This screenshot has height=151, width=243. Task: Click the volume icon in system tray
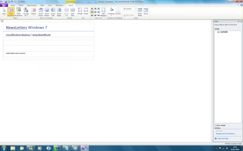[227, 148]
